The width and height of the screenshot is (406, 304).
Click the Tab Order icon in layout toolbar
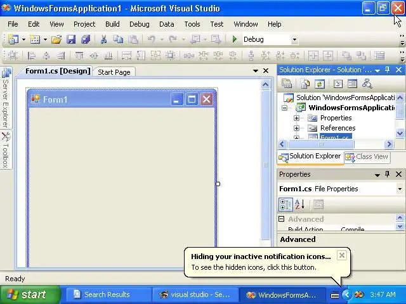click(x=379, y=56)
